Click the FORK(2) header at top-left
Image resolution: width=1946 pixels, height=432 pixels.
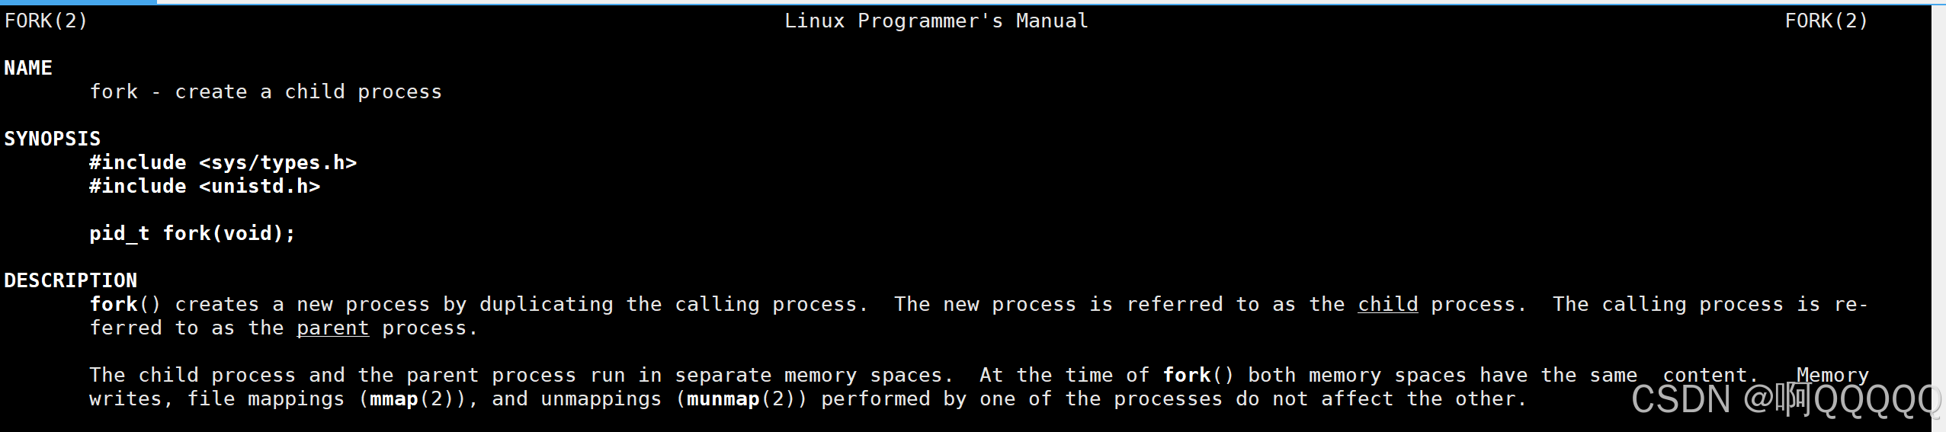click(46, 21)
